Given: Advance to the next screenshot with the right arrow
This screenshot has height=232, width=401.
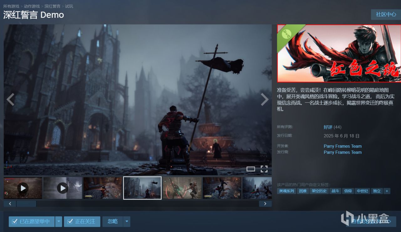Looking at the screenshot, I should click(265, 100).
